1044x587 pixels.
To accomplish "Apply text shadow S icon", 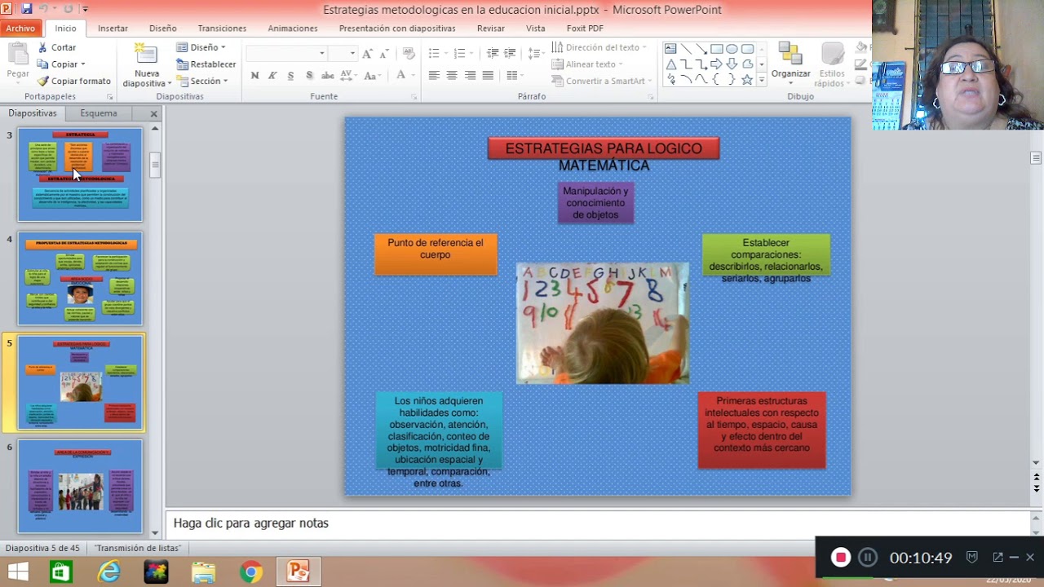I will tap(309, 75).
